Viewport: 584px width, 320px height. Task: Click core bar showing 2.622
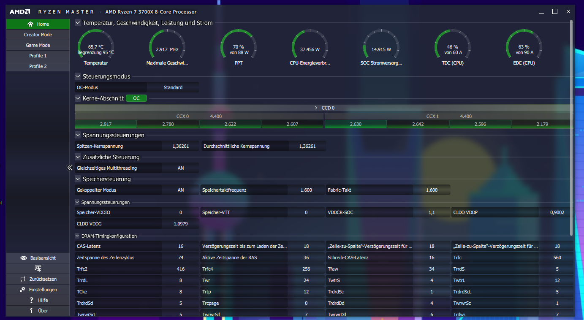point(230,124)
